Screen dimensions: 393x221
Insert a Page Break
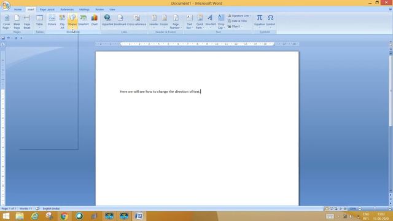[x=27, y=22]
